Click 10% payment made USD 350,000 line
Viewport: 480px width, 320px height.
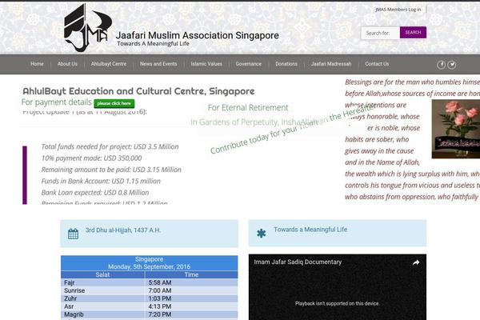pyautogui.click(x=91, y=158)
